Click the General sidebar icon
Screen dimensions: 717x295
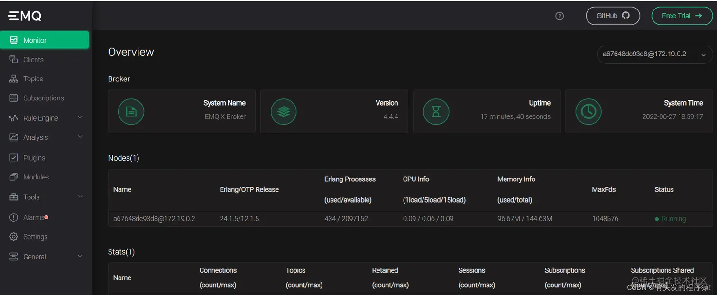pos(14,257)
